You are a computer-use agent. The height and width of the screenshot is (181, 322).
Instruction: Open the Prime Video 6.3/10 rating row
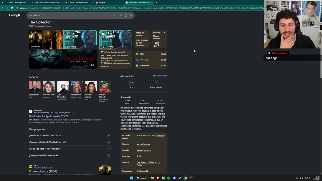(151, 60)
